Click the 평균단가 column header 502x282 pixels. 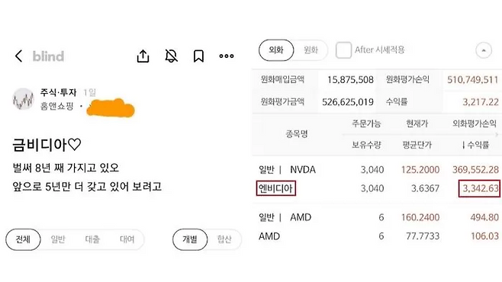417,145
